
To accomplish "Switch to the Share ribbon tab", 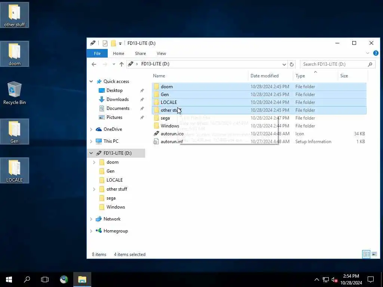I will (x=141, y=53).
